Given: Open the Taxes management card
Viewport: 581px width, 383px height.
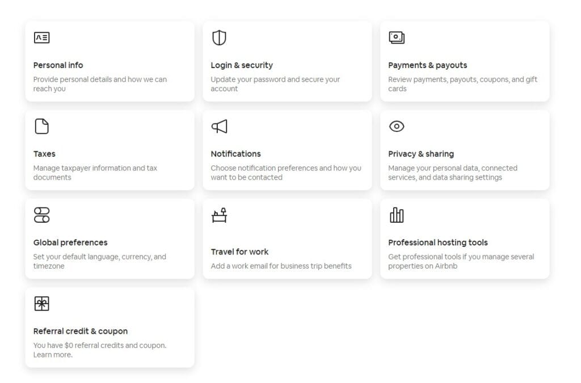Looking at the screenshot, I should (x=110, y=150).
